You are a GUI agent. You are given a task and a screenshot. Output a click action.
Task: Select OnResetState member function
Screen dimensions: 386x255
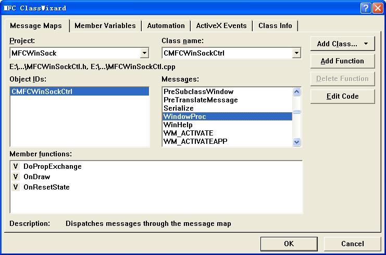[46, 187]
